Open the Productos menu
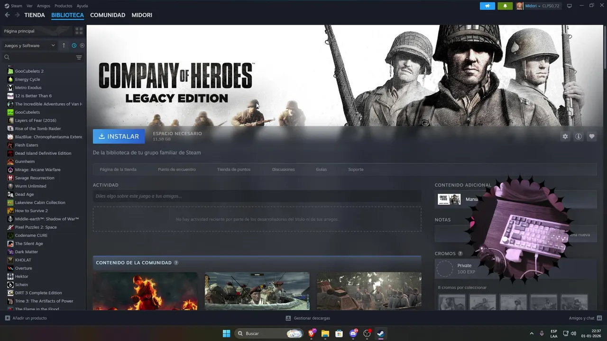 pos(64,6)
